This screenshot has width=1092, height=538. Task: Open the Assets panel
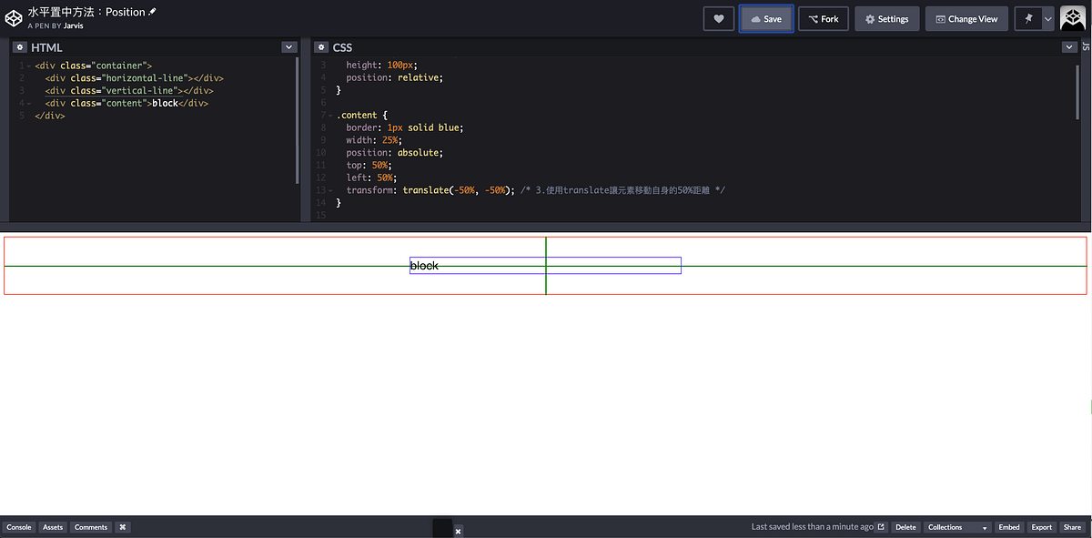point(53,527)
